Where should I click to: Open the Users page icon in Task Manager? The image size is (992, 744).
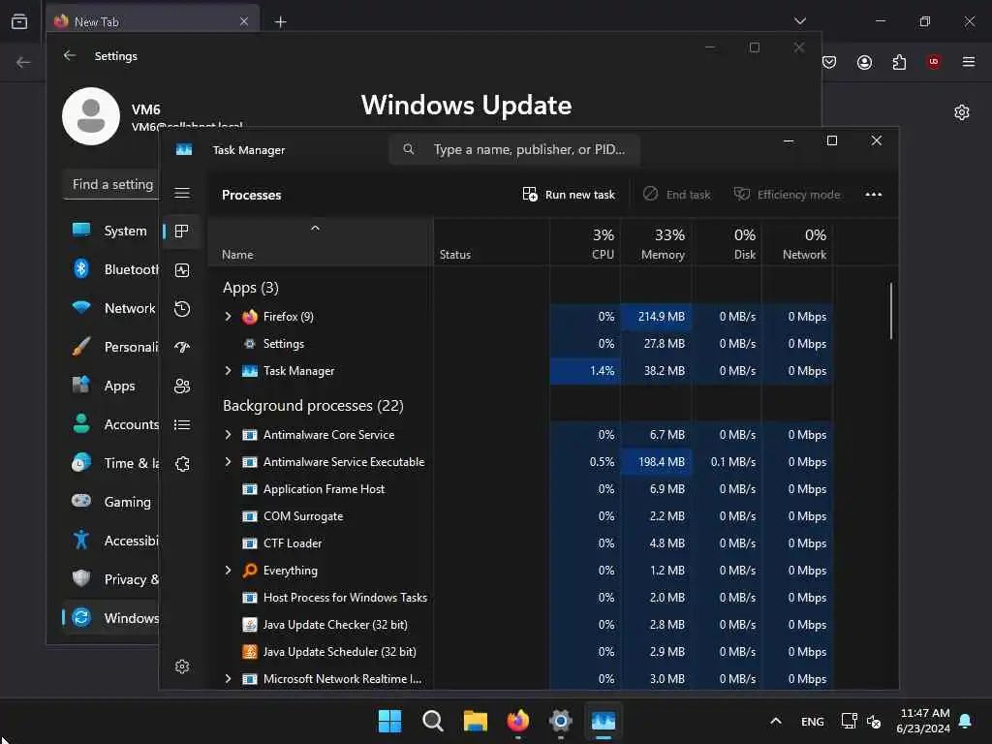coord(182,386)
